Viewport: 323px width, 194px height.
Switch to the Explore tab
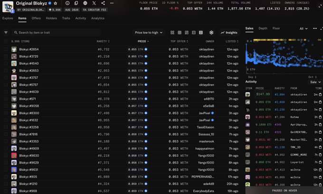click(x=8, y=18)
